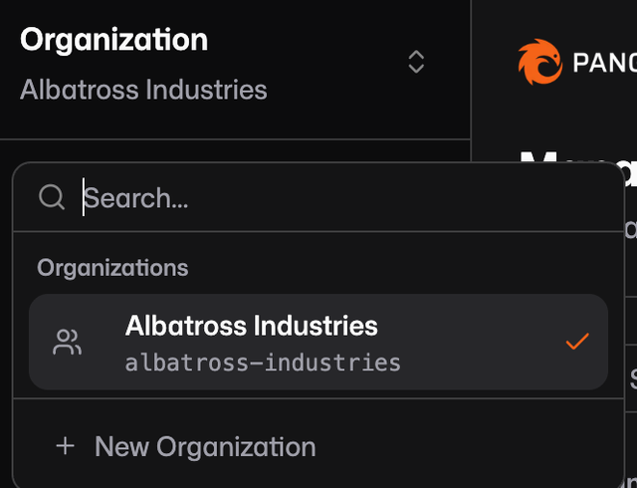Click the Albatross Industries subtitle under Organization
637x488 pixels.
click(143, 90)
